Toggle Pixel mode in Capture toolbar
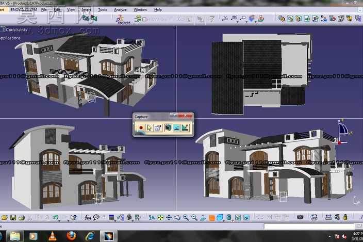Viewport: 363px width, 242px height. pos(177,127)
